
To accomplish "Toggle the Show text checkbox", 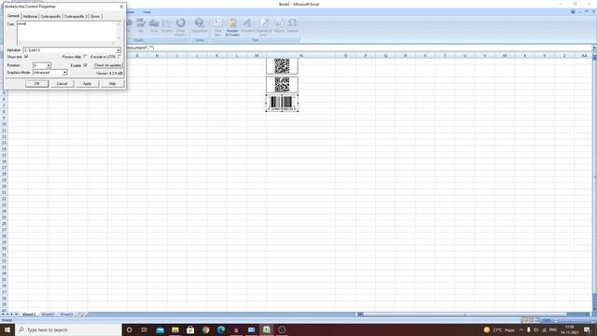I will [x=26, y=56].
